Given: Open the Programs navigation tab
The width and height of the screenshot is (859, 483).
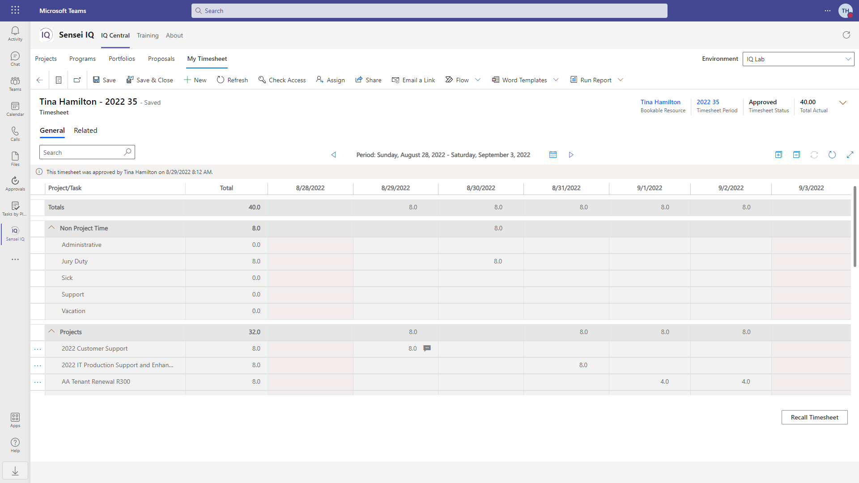Looking at the screenshot, I should coord(82,59).
